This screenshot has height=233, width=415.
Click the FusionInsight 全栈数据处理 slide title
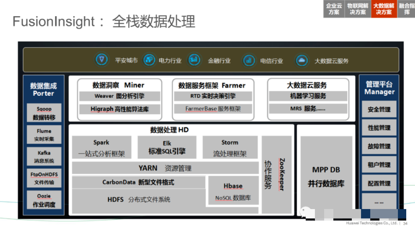(104, 22)
